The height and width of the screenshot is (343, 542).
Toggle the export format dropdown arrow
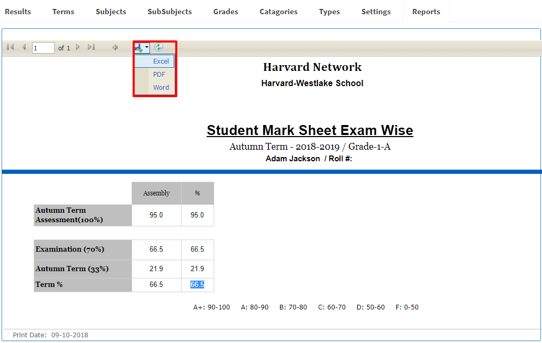[147, 48]
